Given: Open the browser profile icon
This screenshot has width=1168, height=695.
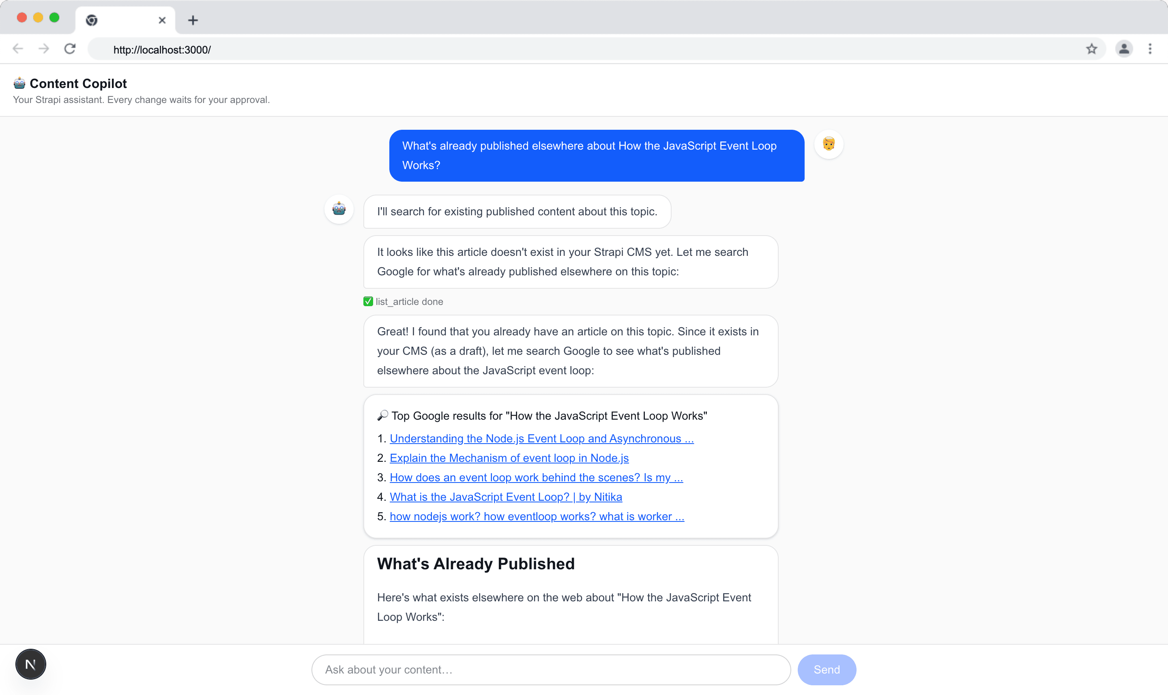Looking at the screenshot, I should click(x=1124, y=49).
